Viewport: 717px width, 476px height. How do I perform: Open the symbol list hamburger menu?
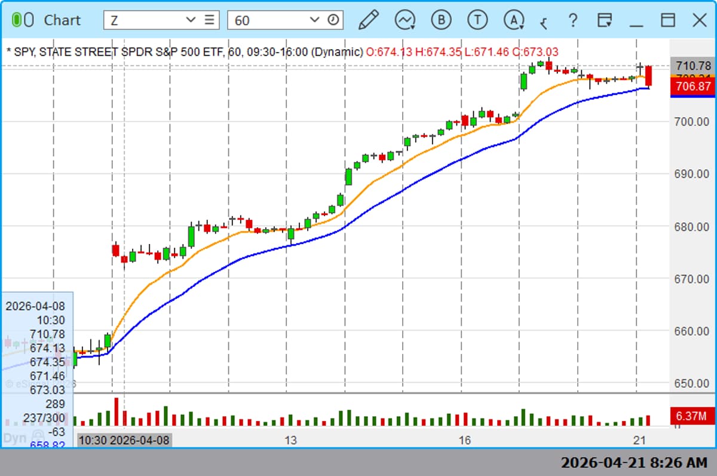tap(210, 20)
